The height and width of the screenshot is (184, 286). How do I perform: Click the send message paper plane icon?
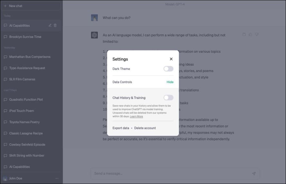[x=254, y=173]
